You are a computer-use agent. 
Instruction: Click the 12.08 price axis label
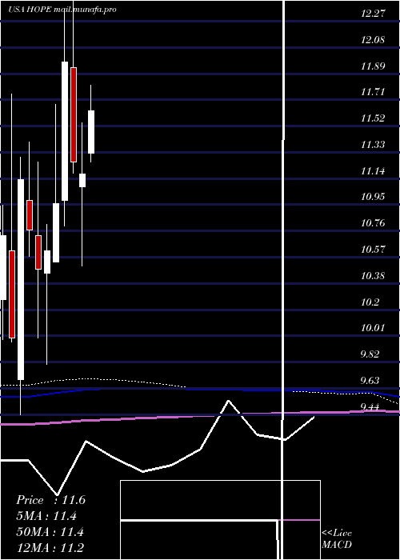(x=373, y=40)
